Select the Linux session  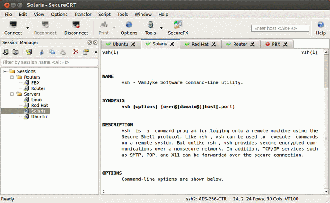tap(37, 100)
